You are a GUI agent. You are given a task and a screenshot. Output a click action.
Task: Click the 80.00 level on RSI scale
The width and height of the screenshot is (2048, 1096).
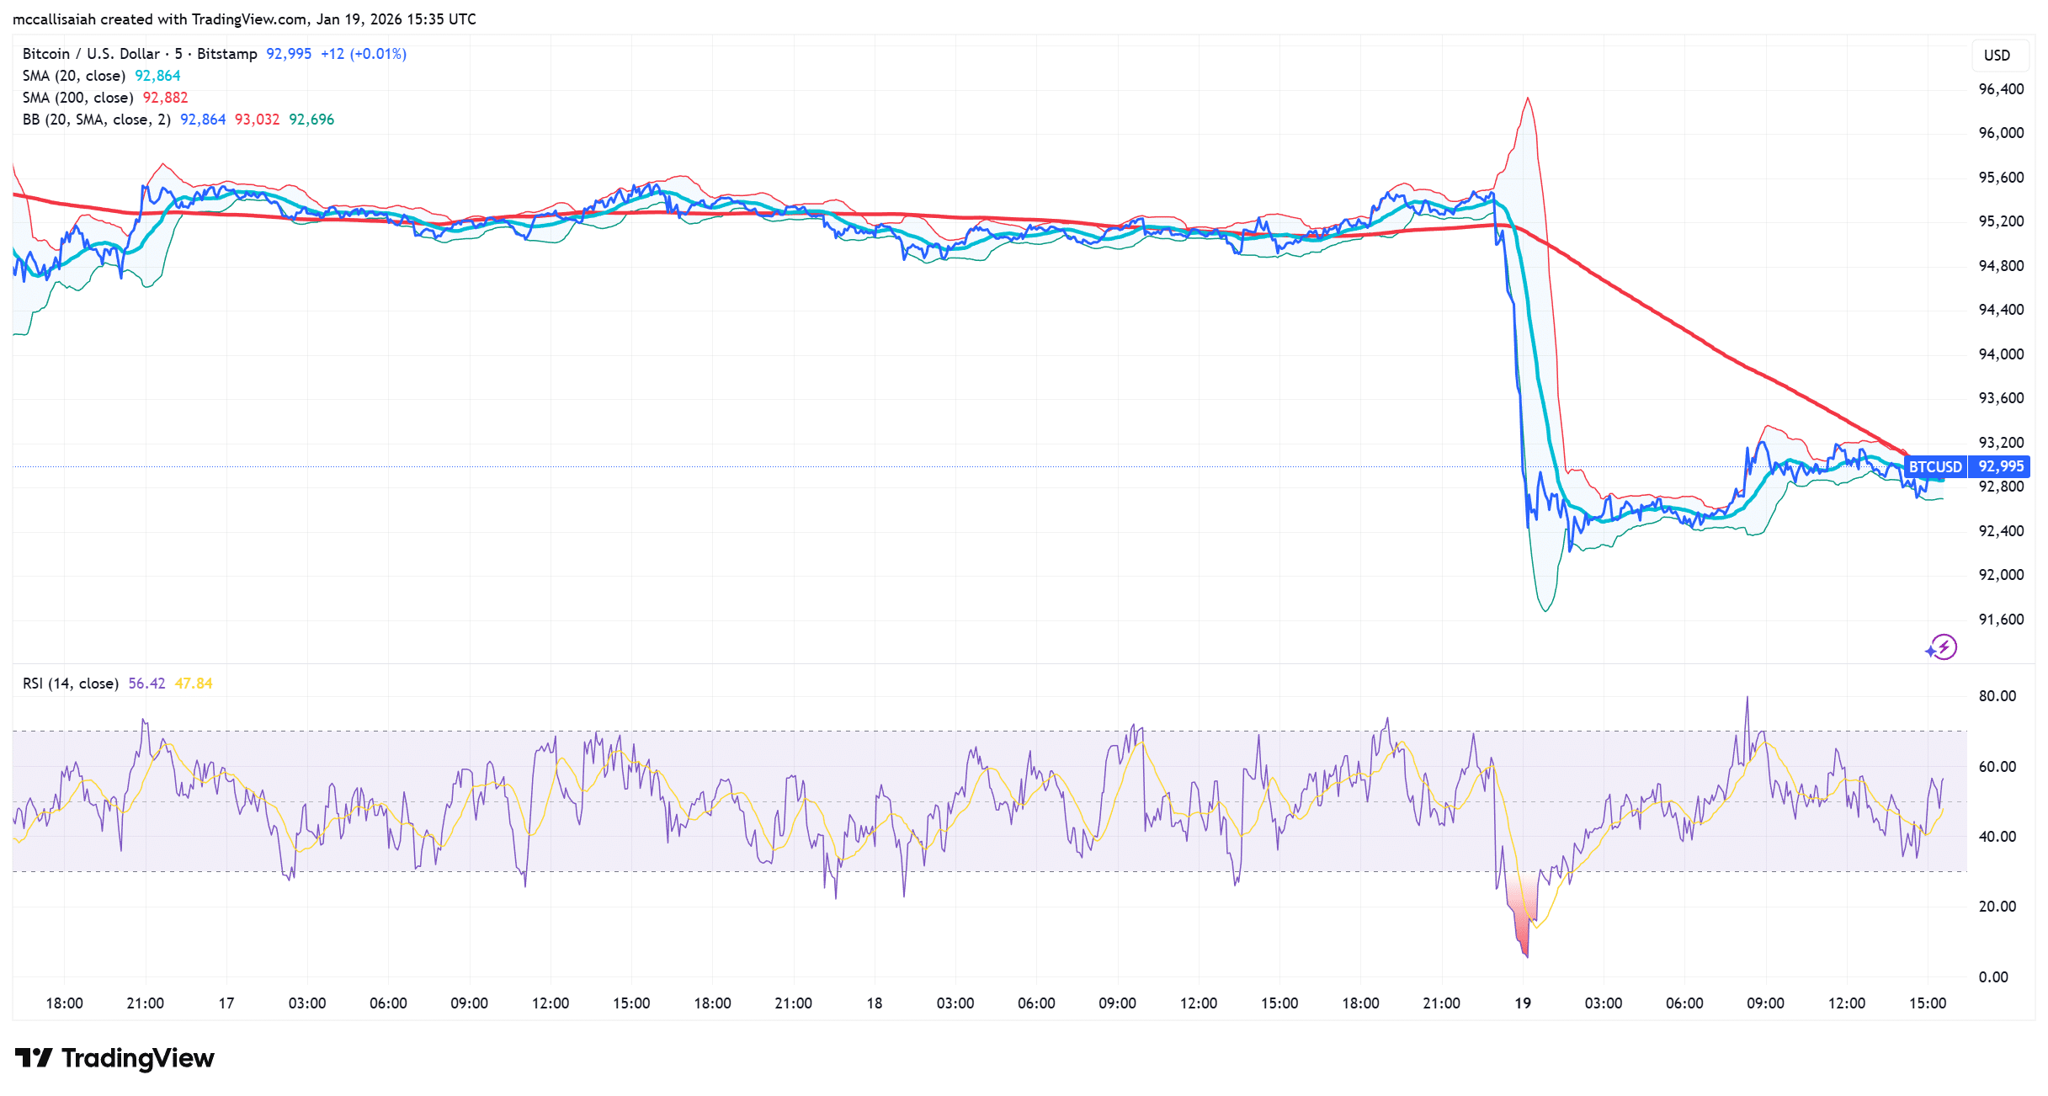[1997, 695]
